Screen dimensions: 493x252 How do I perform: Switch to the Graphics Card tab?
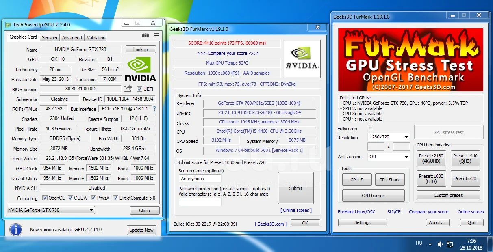(23, 37)
